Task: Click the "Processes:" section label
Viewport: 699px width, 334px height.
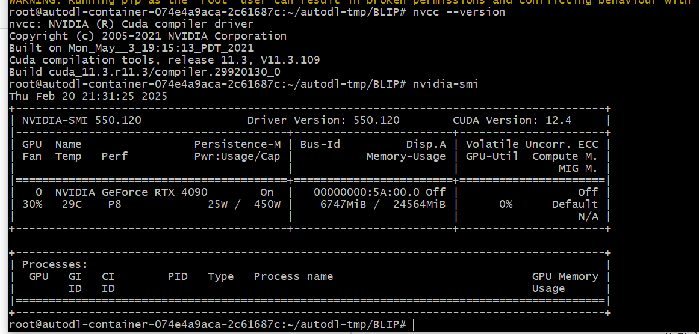Action: tap(55, 264)
